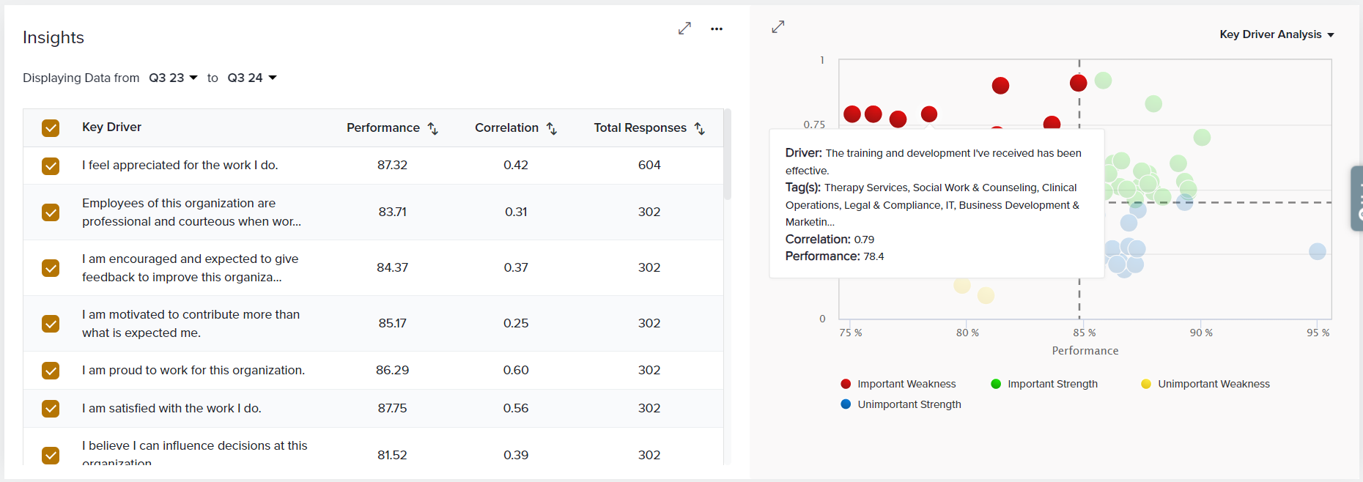Click the Key Driver column header

pyautogui.click(x=112, y=127)
